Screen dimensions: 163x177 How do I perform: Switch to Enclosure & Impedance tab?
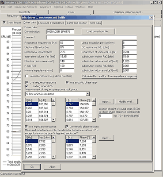51,23
